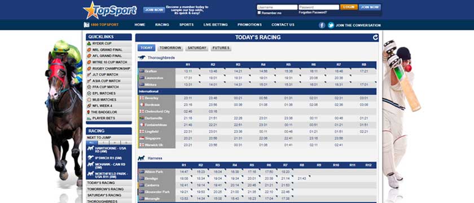Click the phone icon beside 1800 TOPSPORT
The image size is (474, 203).
(86, 25)
